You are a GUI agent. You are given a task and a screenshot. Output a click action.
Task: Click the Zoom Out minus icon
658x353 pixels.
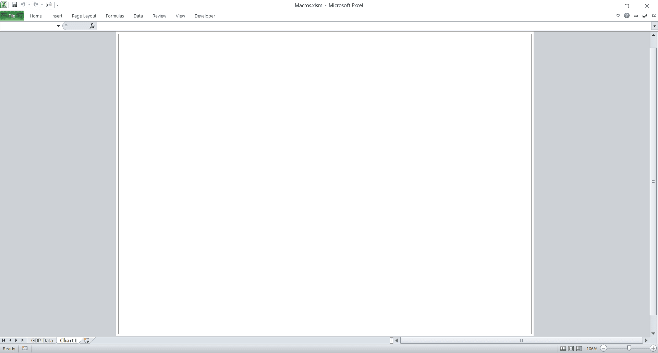coord(603,348)
